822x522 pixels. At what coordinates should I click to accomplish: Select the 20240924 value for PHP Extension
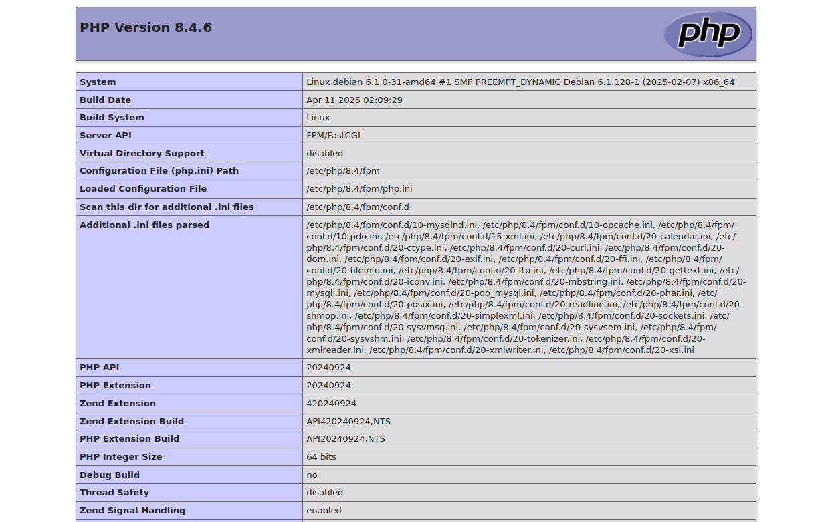[328, 386]
